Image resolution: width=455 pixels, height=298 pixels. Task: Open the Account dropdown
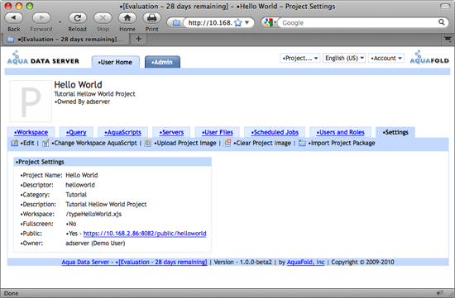click(x=386, y=59)
